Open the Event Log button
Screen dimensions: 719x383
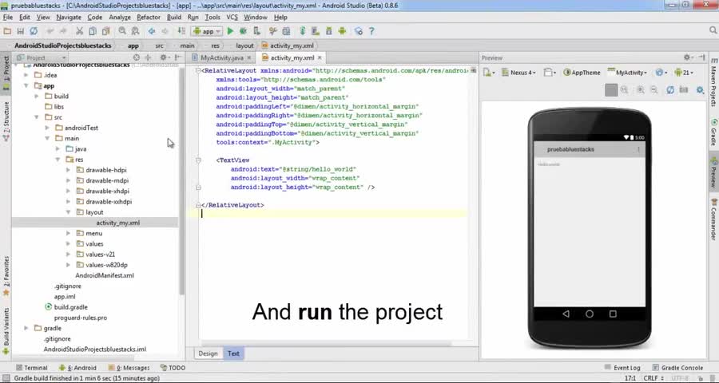tap(622, 367)
